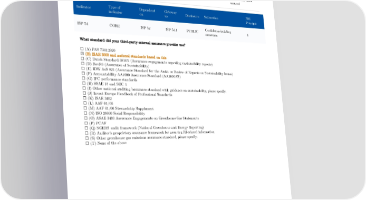Tick the (L) AAF 01/06 checkbox
366x200 pixels.
[x=85, y=103]
